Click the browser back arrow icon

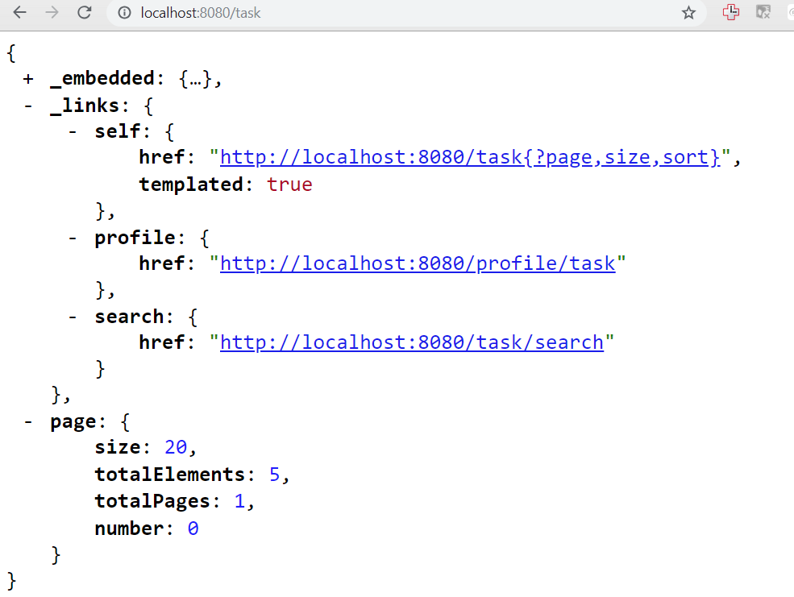pyautogui.click(x=19, y=13)
